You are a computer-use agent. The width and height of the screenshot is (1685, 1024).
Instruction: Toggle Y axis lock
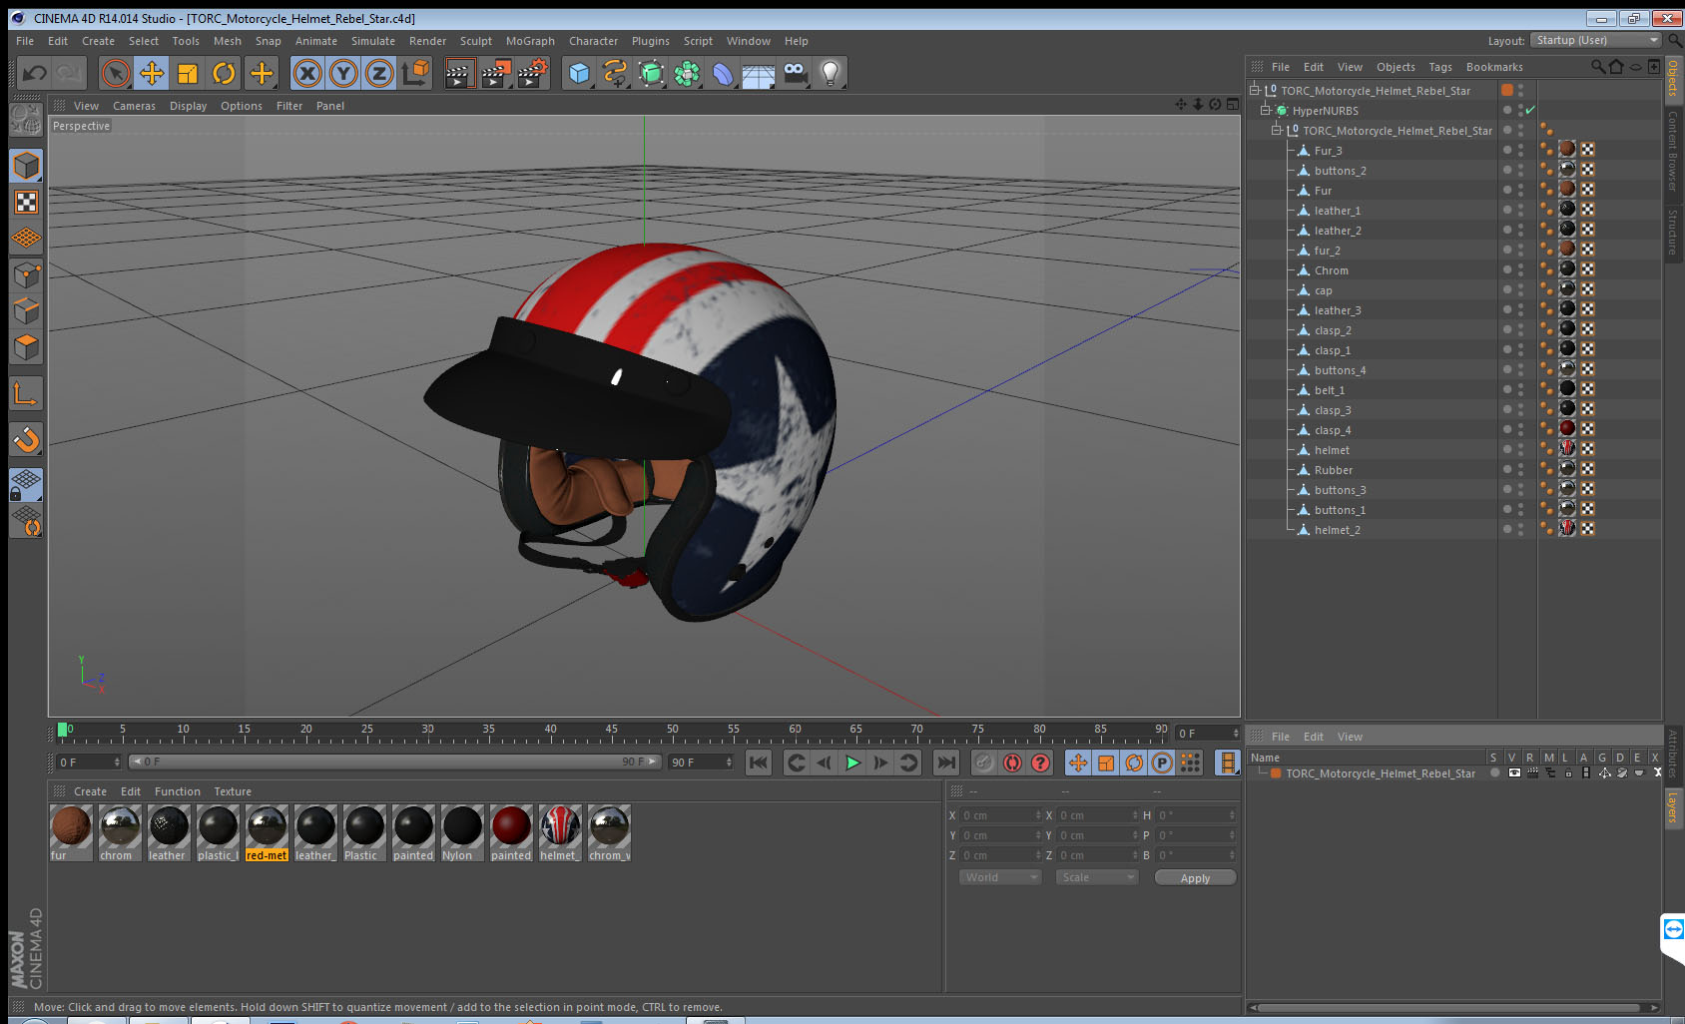pos(343,73)
